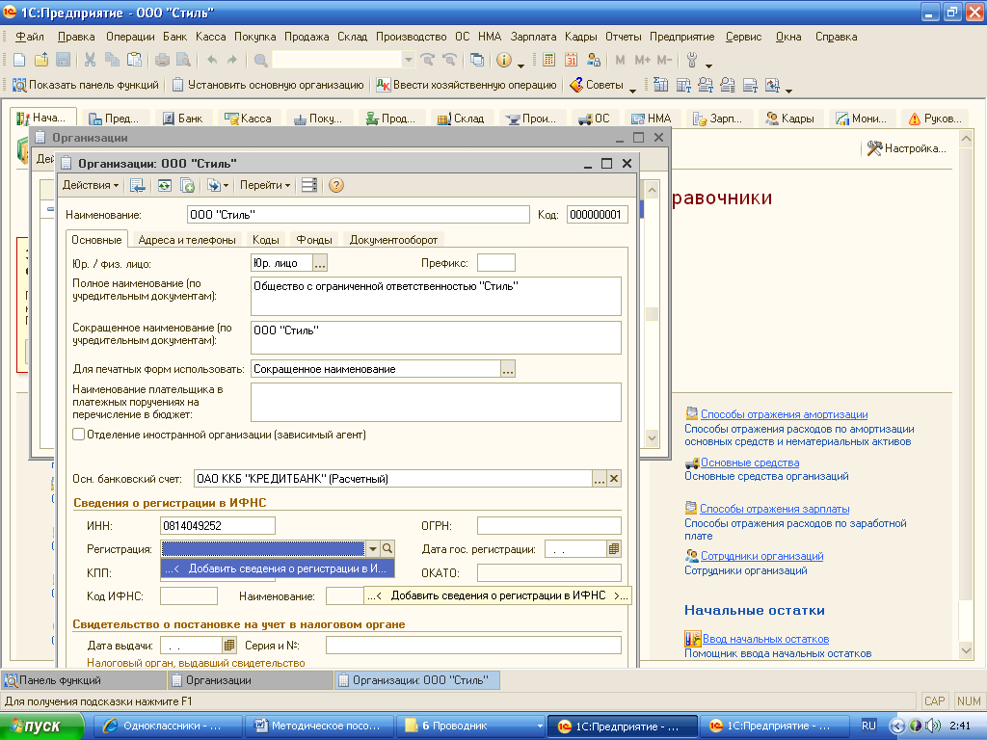
Task: Click the Print icon in main toolbar
Action: [x=162, y=60]
